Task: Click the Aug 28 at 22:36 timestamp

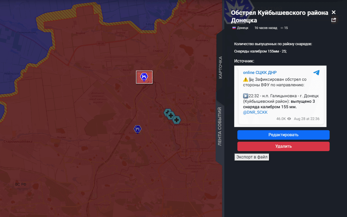Action: 306,119
